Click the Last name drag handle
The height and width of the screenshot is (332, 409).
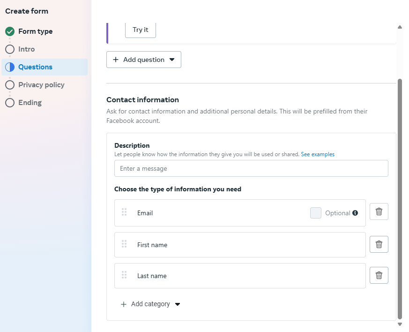(124, 275)
